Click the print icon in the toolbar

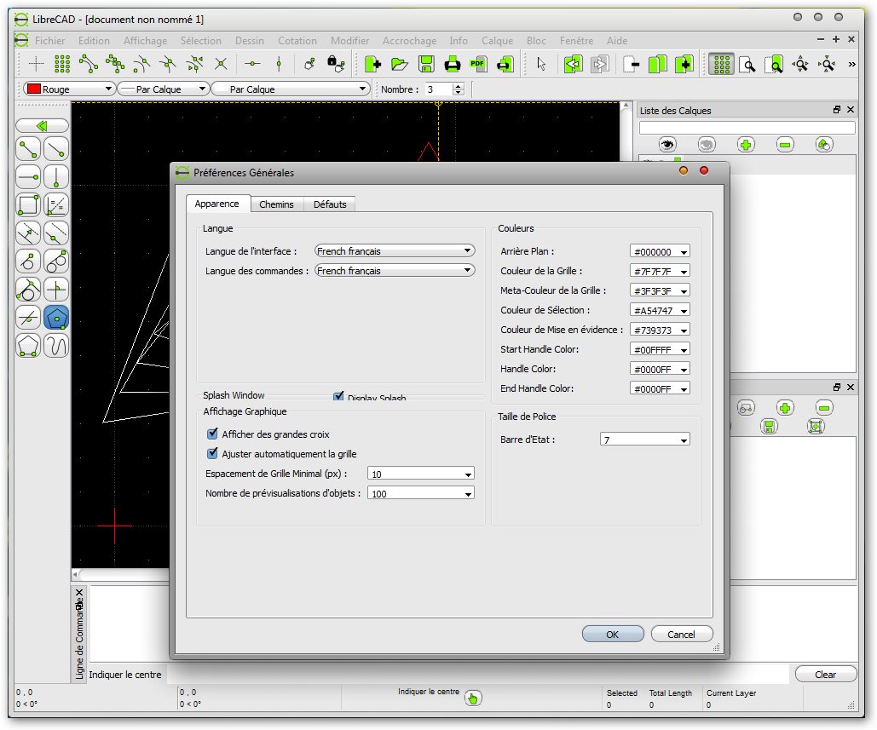click(453, 64)
